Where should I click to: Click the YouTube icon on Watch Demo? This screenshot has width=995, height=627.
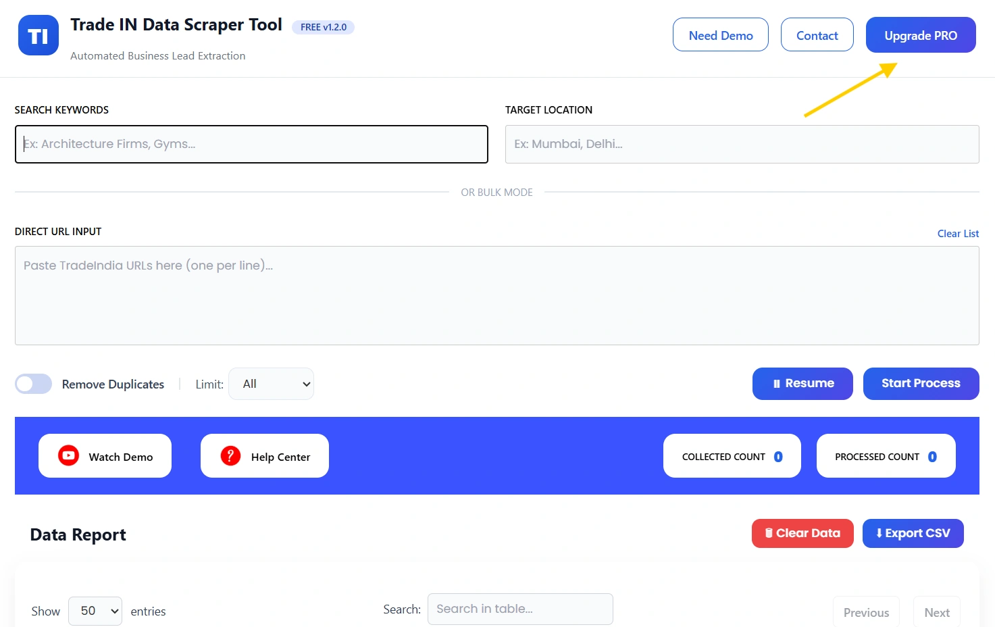(68, 455)
